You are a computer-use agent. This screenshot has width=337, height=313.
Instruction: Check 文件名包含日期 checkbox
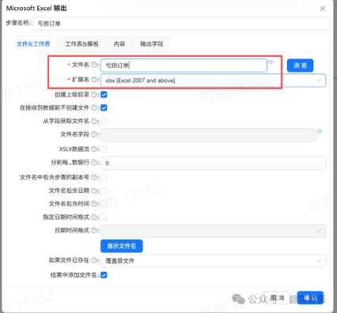tap(104, 190)
